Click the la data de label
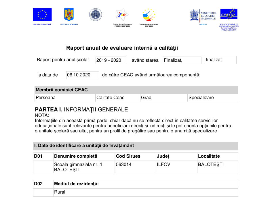 point(47,75)
